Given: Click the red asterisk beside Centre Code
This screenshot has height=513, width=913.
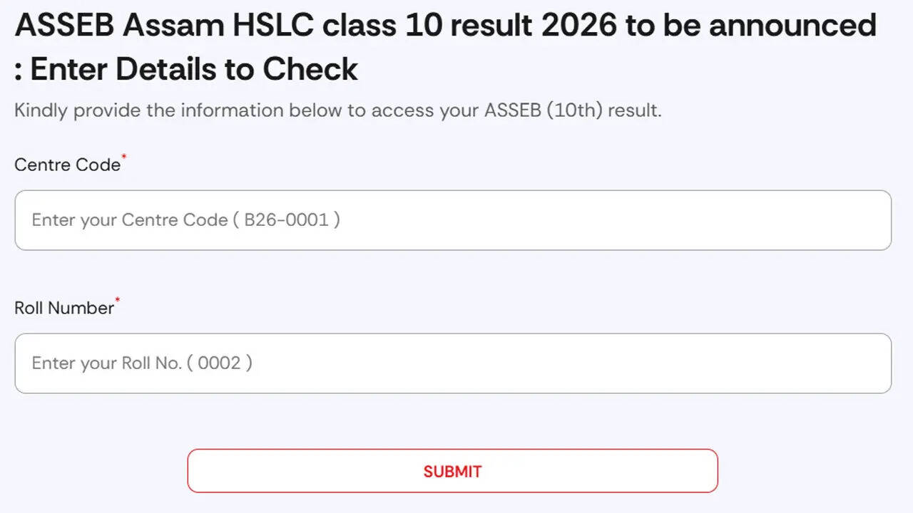Looking at the screenshot, I should 124,158.
